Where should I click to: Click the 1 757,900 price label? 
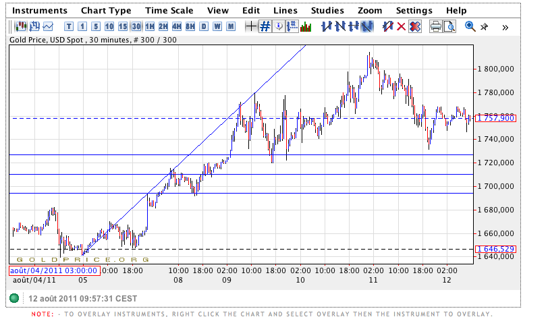495,118
